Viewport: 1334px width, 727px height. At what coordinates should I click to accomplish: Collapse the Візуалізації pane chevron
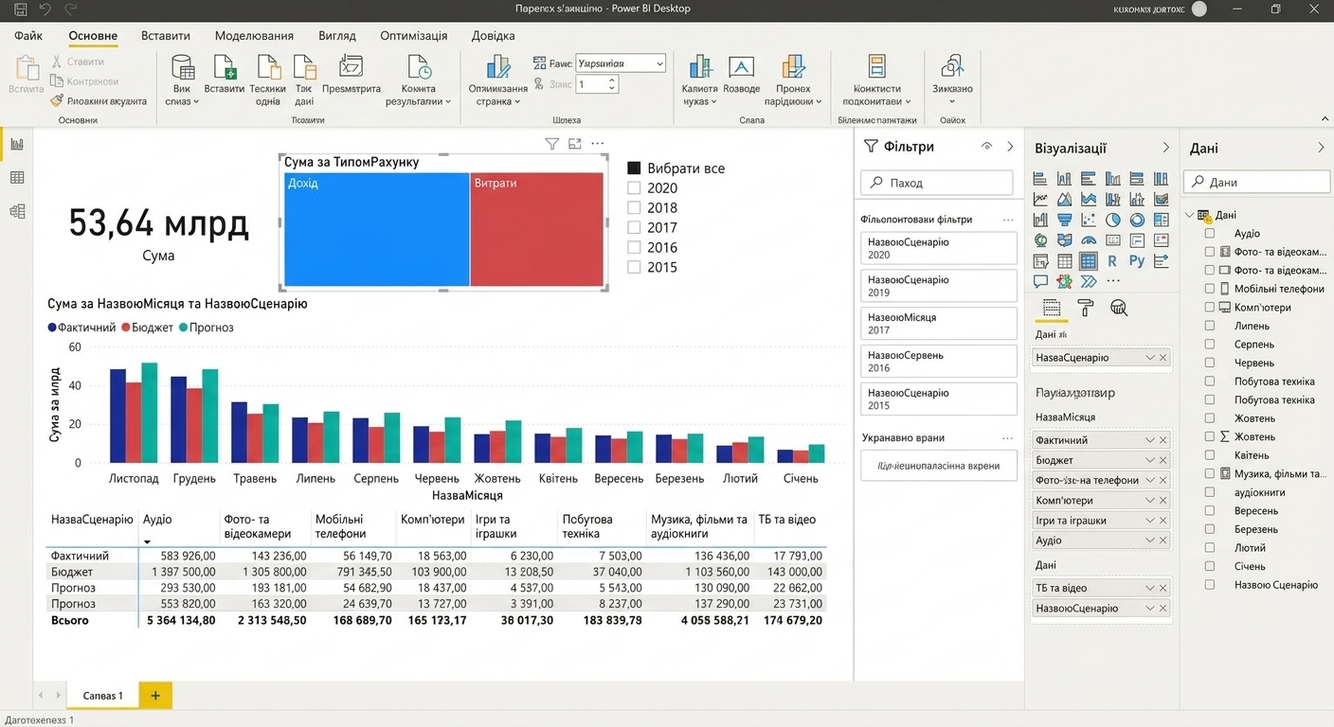pyautogui.click(x=1165, y=148)
